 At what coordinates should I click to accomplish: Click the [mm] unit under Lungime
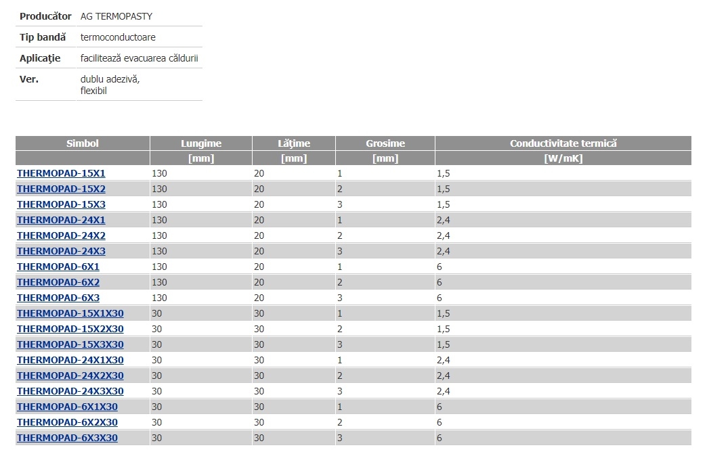pyautogui.click(x=201, y=158)
